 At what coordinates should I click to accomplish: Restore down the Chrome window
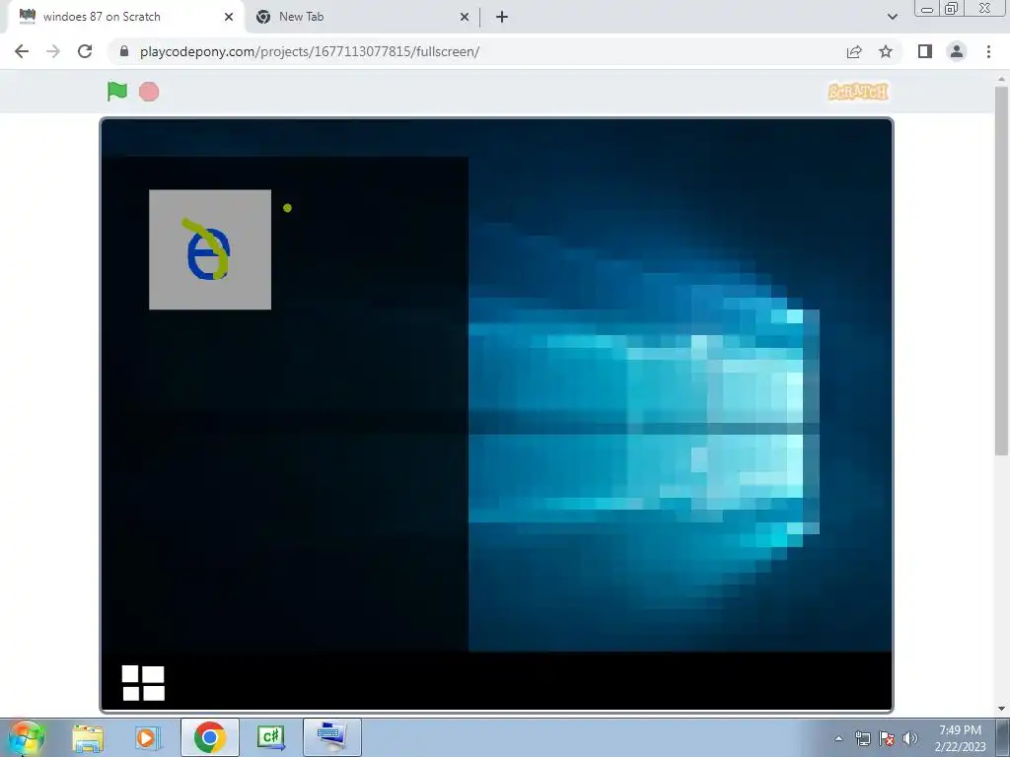coord(952,9)
